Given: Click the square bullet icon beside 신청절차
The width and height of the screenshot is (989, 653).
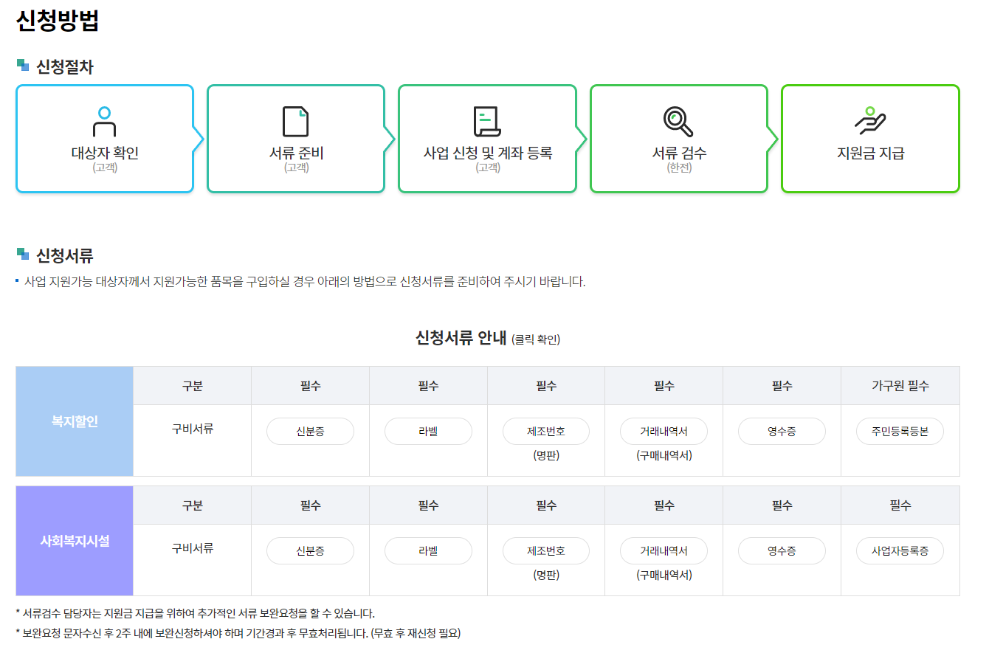Looking at the screenshot, I should pos(23,66).
